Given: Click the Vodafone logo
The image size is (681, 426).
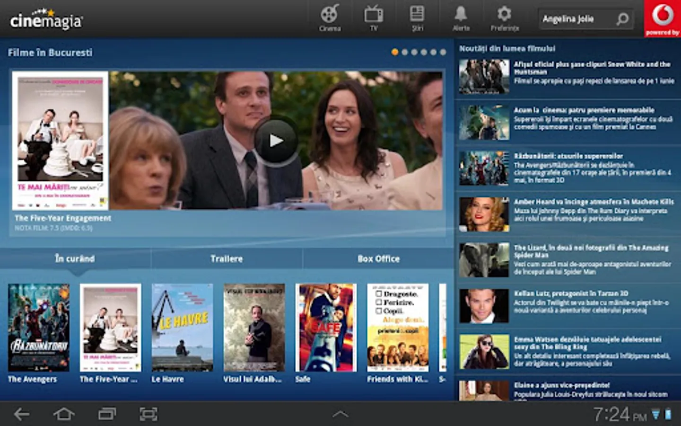Looking at the screenshot, I should [x=662, y=18].
